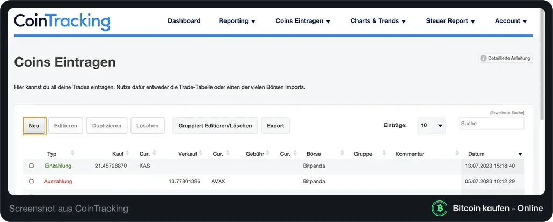553x222 pixels.
Task: Expand the Account menu
Action: click(x=511, y=21)
